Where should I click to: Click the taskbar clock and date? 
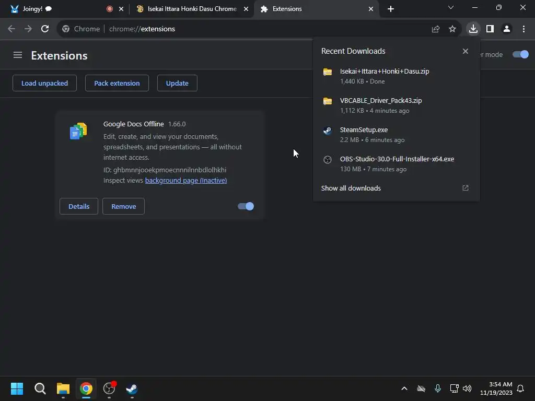[x=496, y=388]
